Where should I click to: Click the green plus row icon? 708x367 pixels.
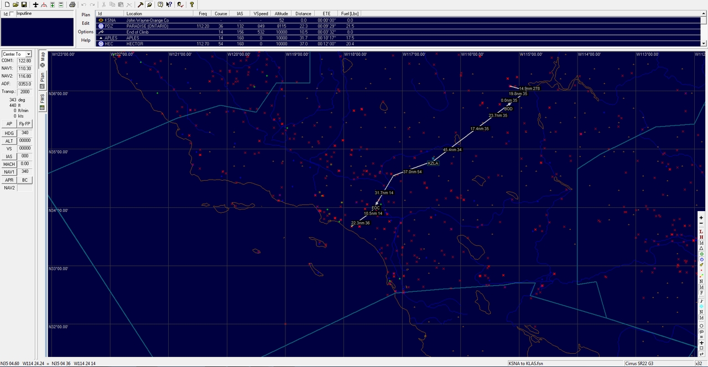[x=53, y=4]
